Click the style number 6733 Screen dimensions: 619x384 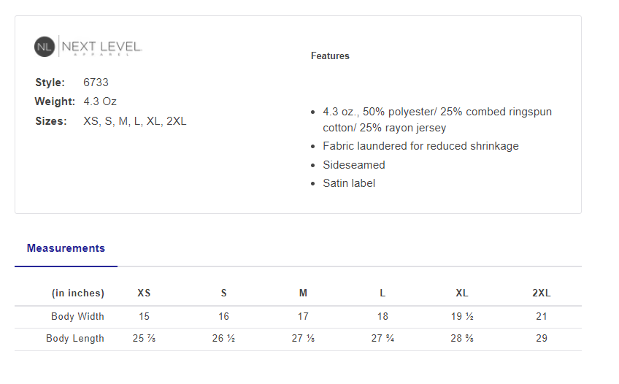click(x=96, y=82)
